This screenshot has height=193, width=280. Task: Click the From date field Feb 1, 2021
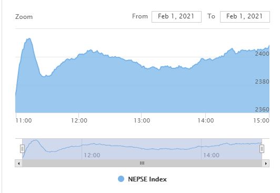point(176,17)
